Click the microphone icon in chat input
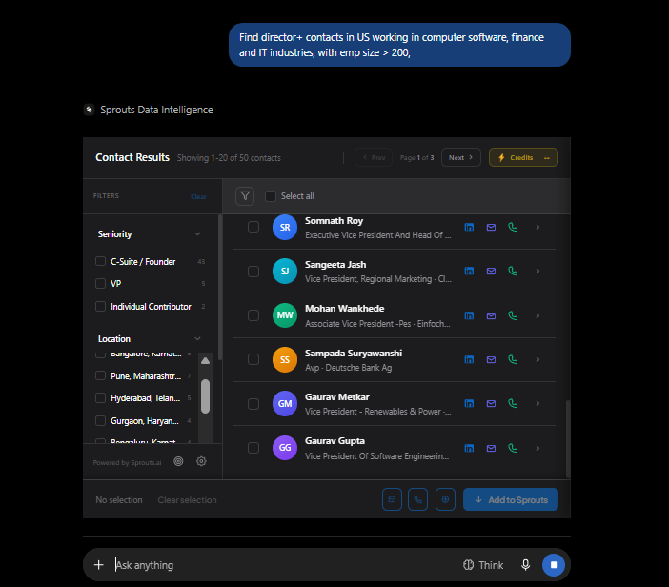 (x=526, y=565)
